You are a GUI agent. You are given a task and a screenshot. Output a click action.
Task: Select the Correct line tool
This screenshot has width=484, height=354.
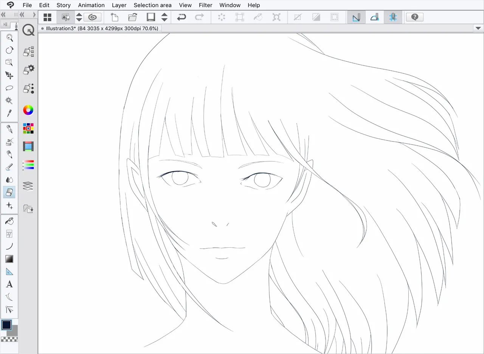(x=9, y=310)
